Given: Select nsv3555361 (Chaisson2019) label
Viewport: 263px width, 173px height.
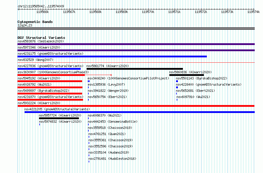Looking at the screenshot, I should pyautogui.click(x=111, y=140).
